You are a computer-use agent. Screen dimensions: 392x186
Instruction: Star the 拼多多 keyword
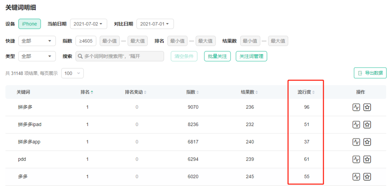(x=367, y=108)
